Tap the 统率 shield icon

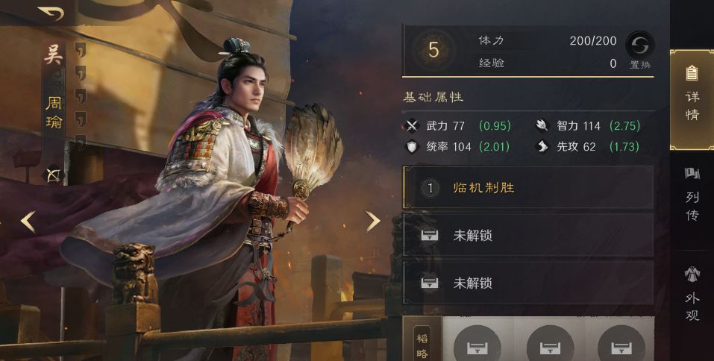412,147
